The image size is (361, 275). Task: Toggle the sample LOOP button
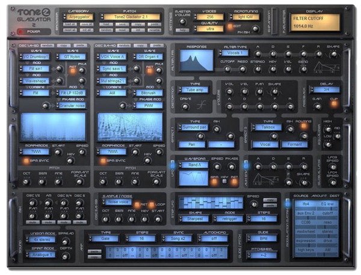152,205
